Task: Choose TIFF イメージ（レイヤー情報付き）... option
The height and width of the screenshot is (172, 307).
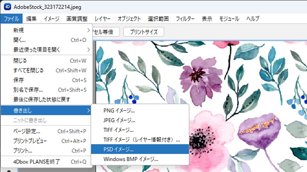Action: tap(142, 140)
